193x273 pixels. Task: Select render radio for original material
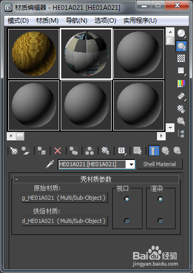(x=160, y=199)
